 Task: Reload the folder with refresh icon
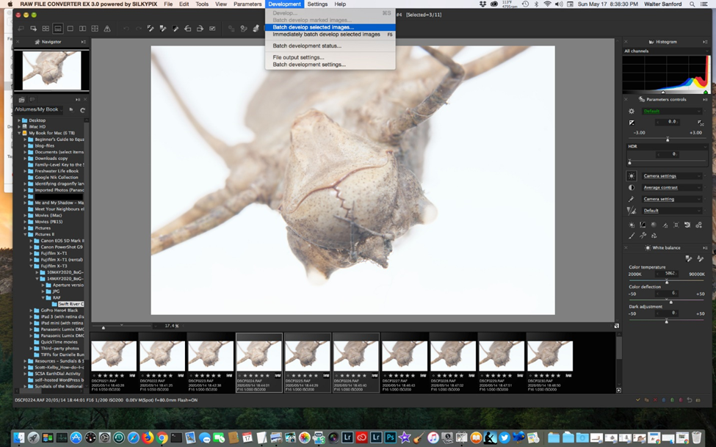point(83,109)
